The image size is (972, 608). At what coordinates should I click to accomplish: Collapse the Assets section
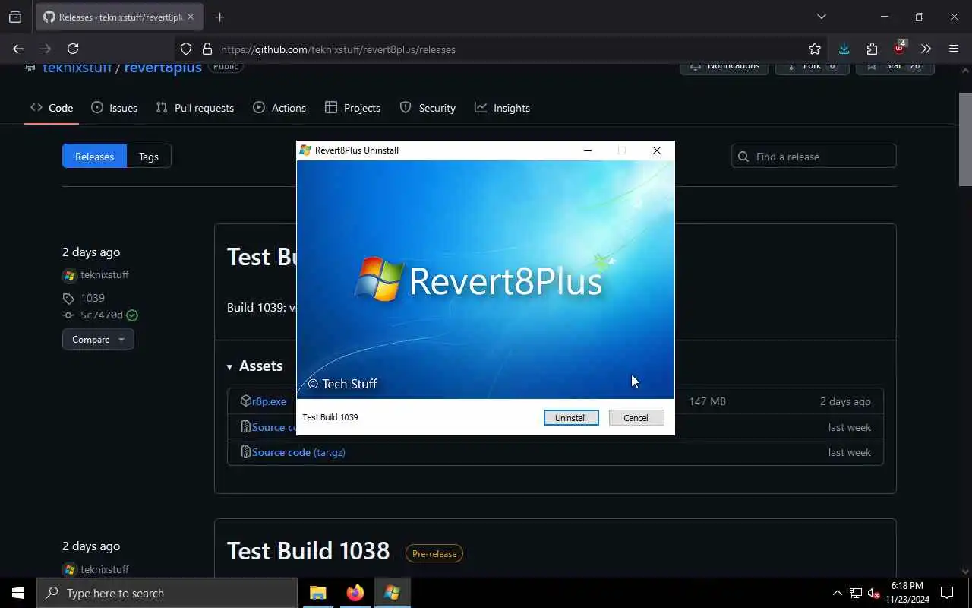point(254,366)
